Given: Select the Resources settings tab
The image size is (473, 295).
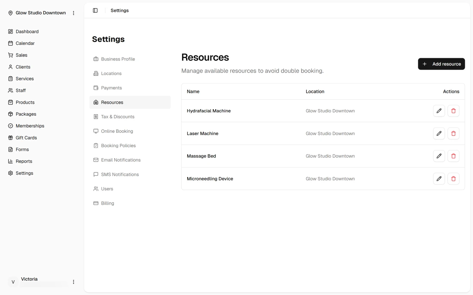Looking at the screenshot, I should (x=130, y=102).
